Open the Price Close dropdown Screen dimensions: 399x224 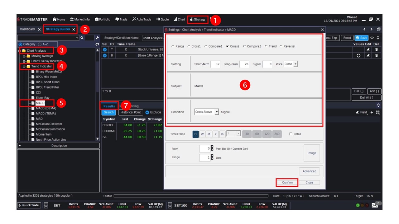(291, 64)
